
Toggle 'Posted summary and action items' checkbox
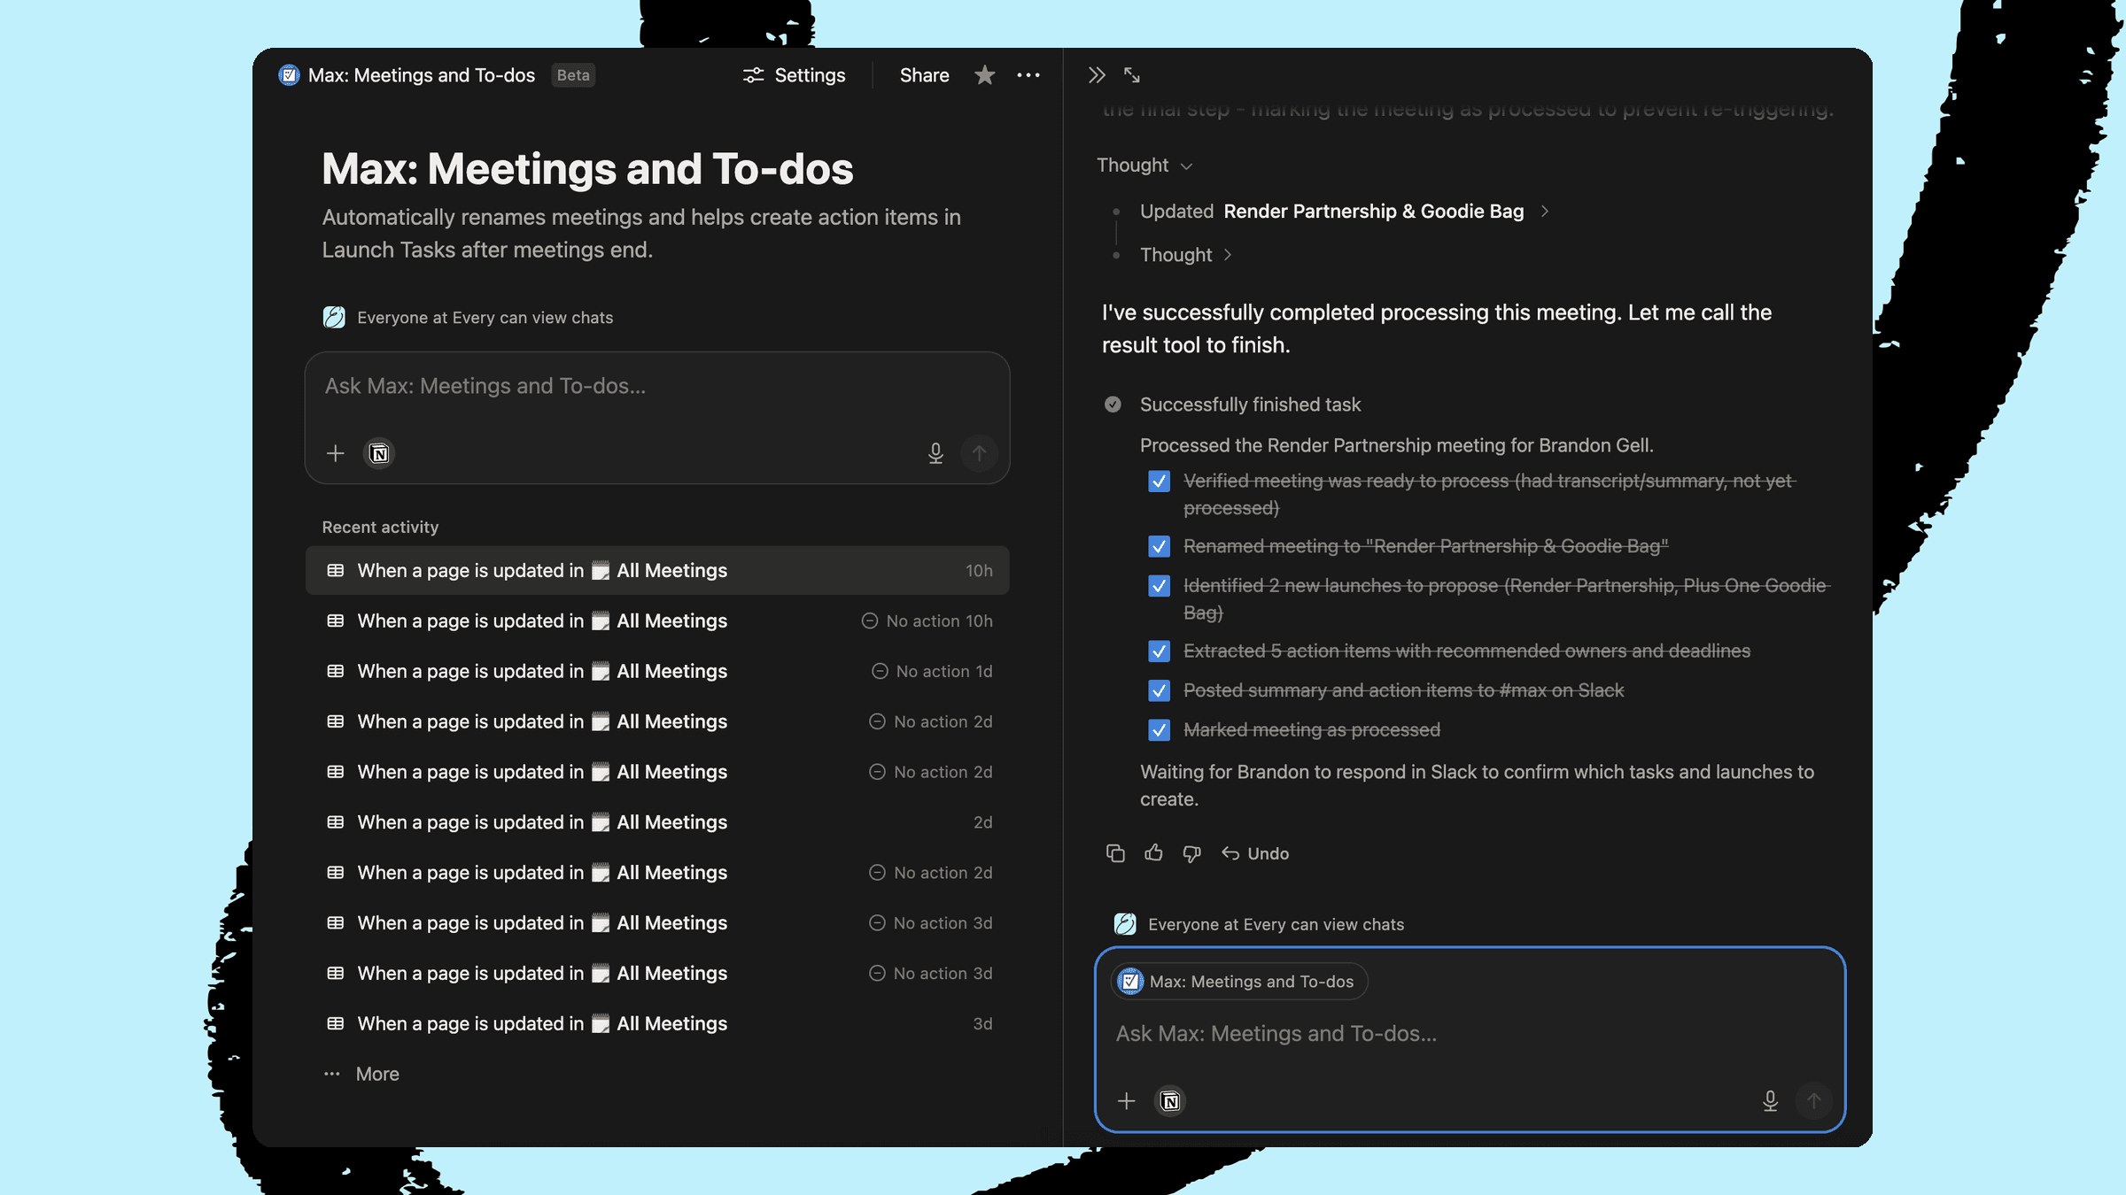pyautogui.click(x=1159, y=690)
